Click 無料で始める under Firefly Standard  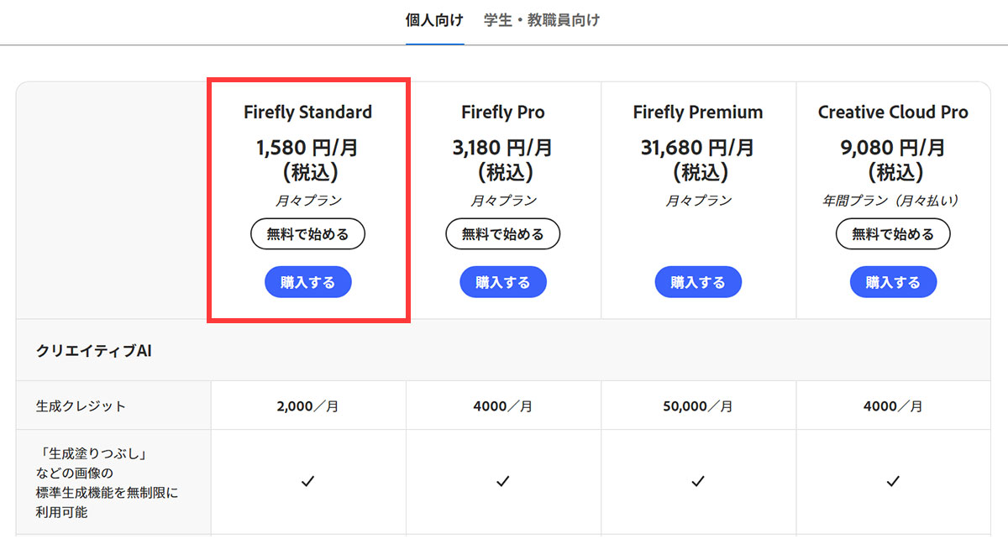click(307, 233)
